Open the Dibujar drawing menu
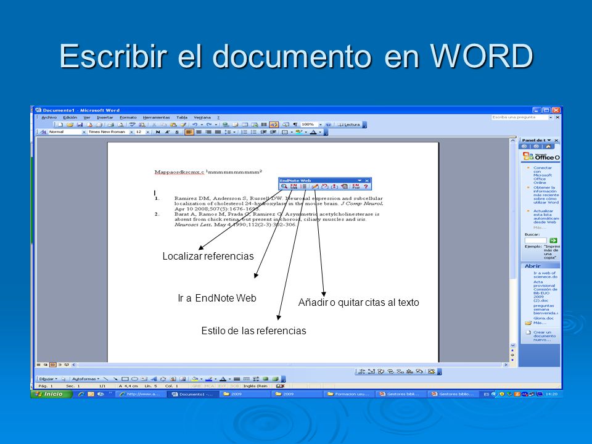 (48, 379)
